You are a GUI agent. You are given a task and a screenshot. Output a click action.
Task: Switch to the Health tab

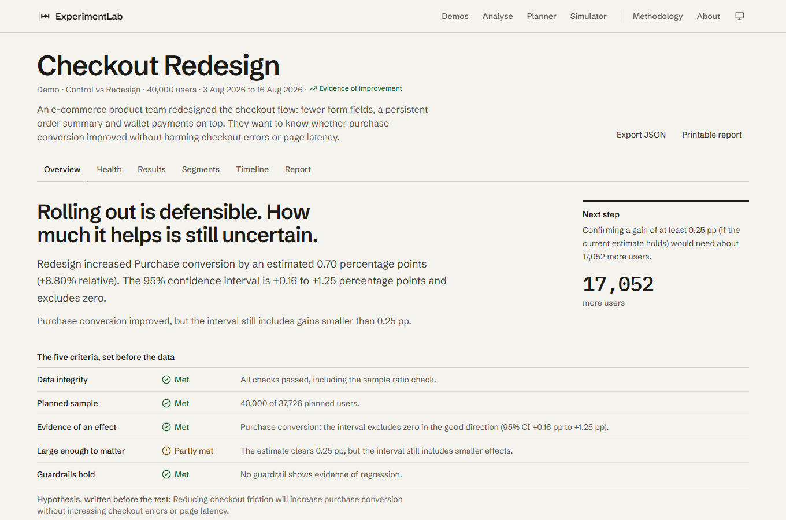click(x=109, y=169)
